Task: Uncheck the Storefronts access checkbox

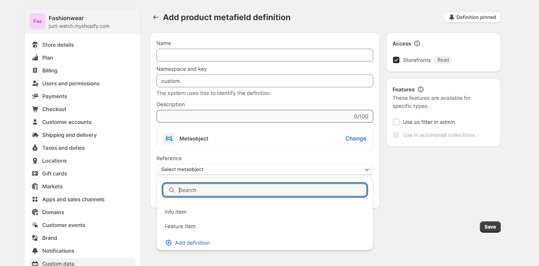Action: pyautogui.click(x=396, y=60)
